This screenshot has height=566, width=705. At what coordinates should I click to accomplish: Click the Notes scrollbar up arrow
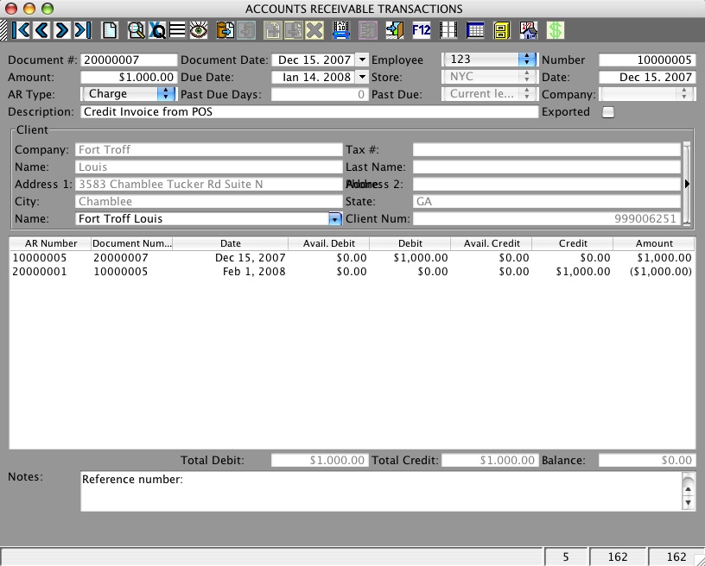click(x=688, y=489)
